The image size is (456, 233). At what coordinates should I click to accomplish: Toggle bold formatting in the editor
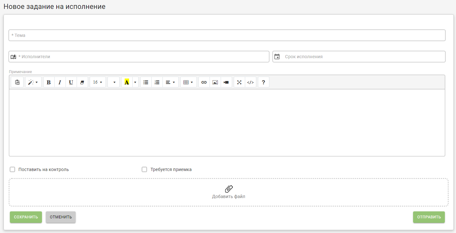[49, 82]
